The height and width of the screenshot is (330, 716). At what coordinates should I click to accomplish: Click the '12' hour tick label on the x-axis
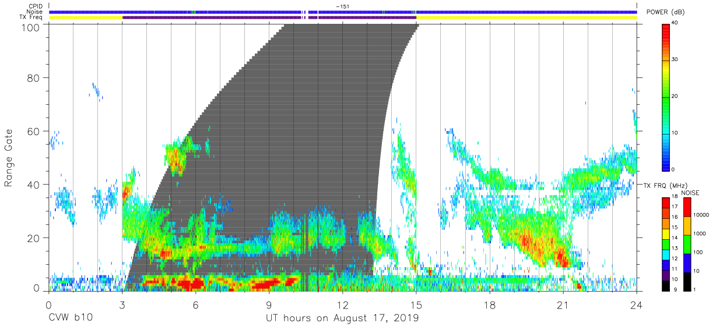pos(343,305)
